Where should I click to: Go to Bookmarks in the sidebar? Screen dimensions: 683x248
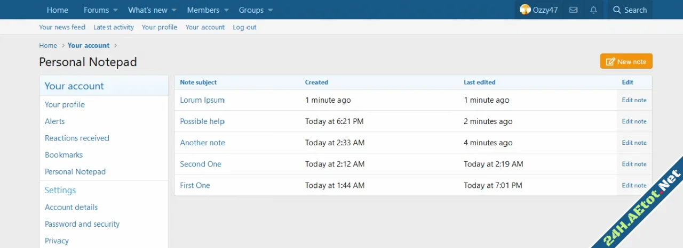point(64,155)
